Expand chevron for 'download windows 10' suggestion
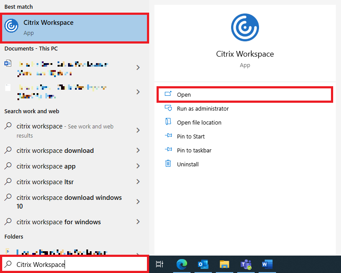Viewport: 341px width, 273px height. pyautogui.click(x=138, y=202)
